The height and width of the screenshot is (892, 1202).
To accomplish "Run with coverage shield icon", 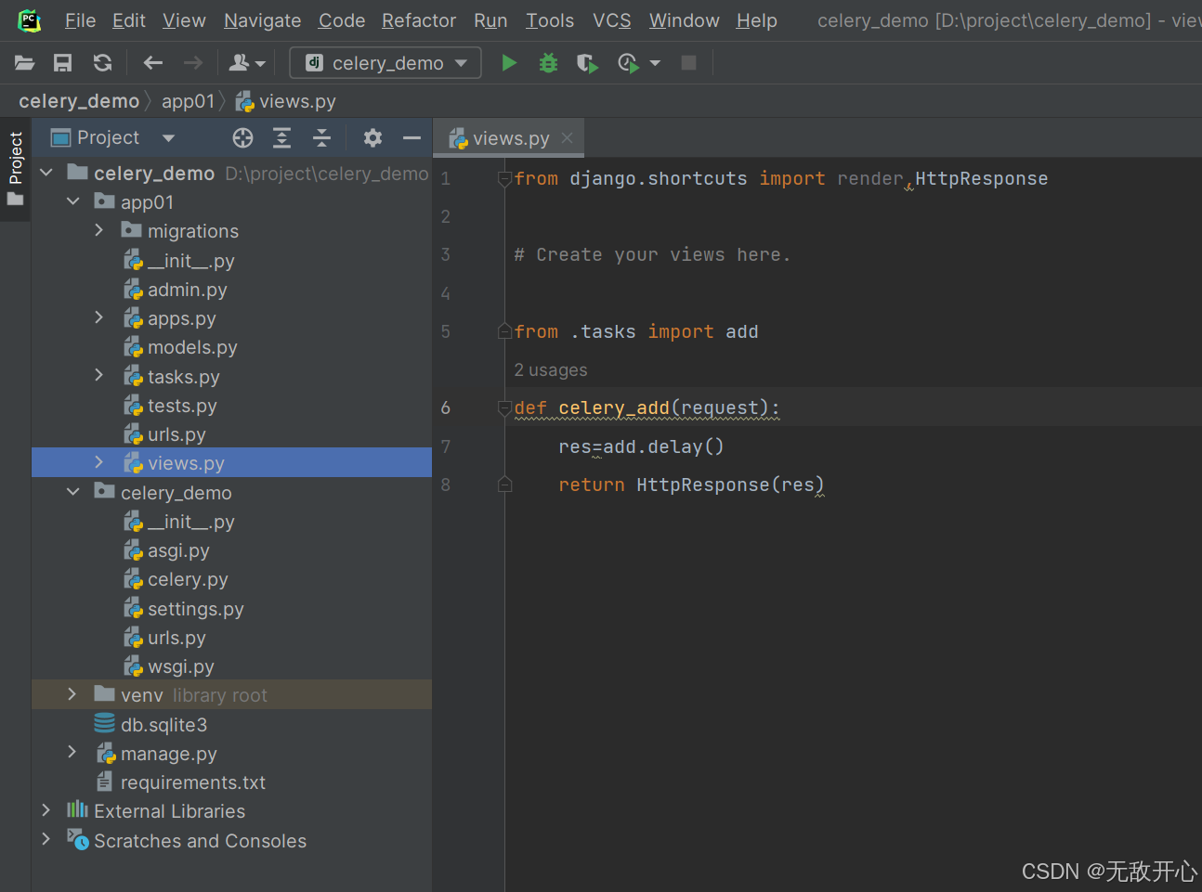I will tap(587, 63).
